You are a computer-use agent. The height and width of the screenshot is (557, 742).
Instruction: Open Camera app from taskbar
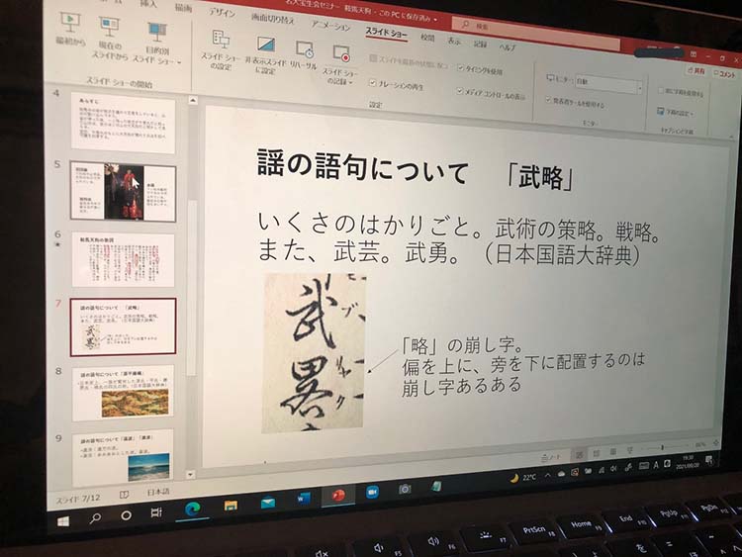405,489
